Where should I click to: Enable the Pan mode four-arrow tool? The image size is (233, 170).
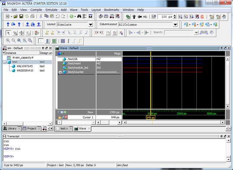22,33
